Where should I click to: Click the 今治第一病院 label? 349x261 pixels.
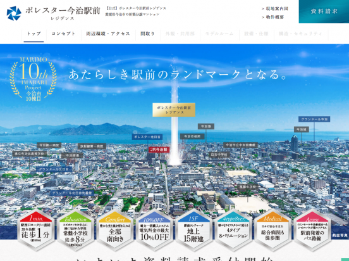coord(49,145)
